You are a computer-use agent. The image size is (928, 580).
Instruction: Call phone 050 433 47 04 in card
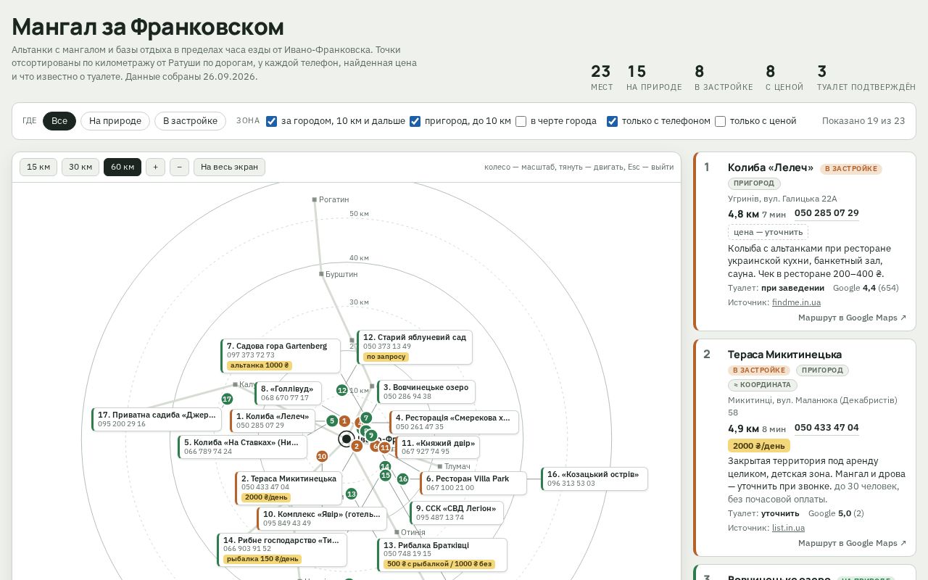pyautogui.click(x=826, y=428)
